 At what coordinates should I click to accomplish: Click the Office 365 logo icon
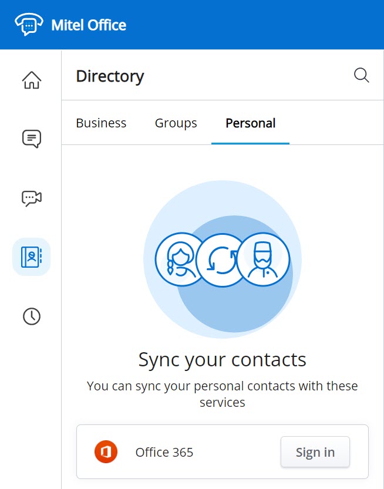click(x=106, y=451)
